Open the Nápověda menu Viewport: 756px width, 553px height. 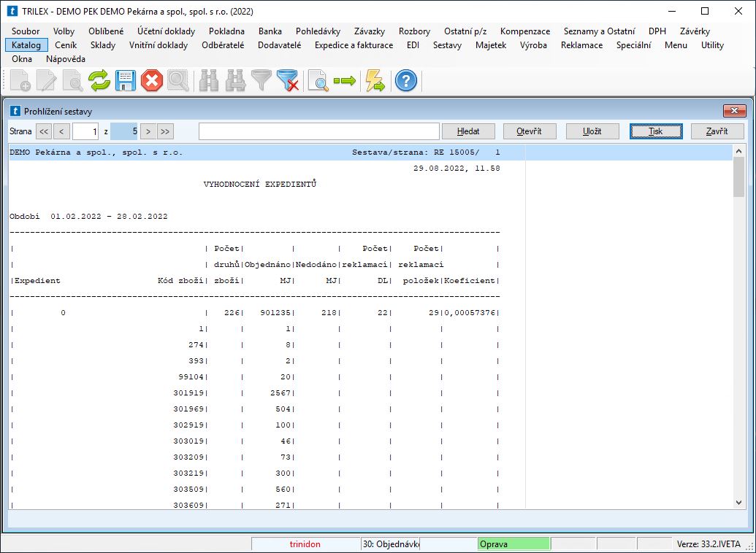click(x=66, y=59)
